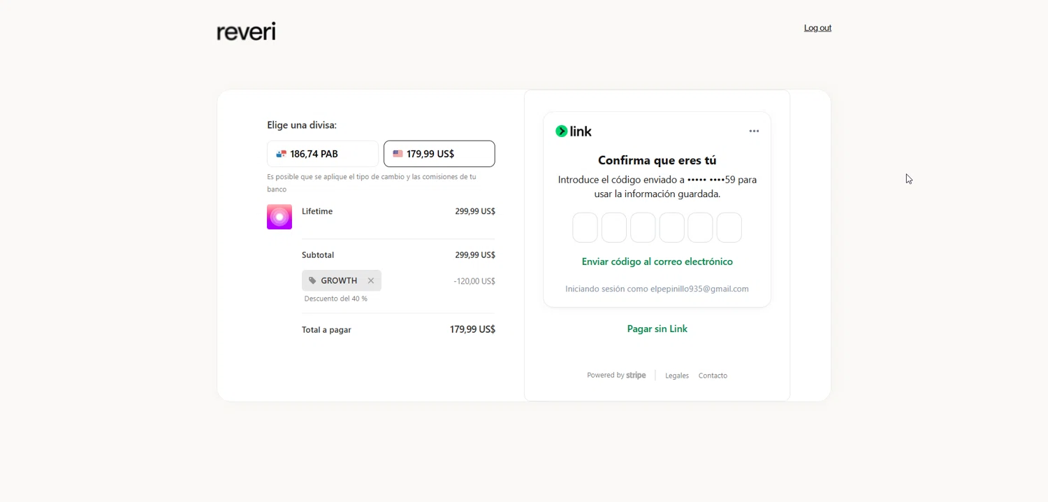Click Pagar sin Link
The height and width of the screenshot is (502, 1048).
coord(657,329)
